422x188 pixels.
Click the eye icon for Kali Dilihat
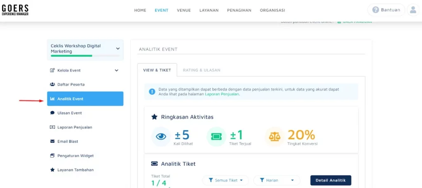point(161,137)
